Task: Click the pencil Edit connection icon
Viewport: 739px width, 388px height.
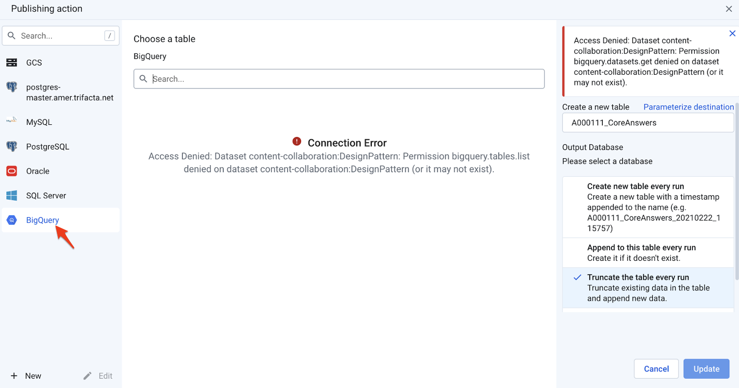Action: tap(88, 376)
